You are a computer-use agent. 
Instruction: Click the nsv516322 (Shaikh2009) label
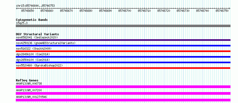click(x=34, y=49)
